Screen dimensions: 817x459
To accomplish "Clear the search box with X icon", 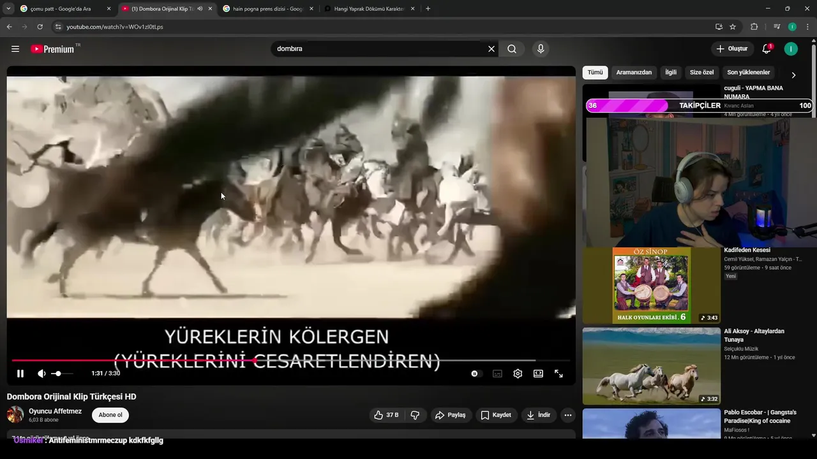I will (x=491, y=49).
